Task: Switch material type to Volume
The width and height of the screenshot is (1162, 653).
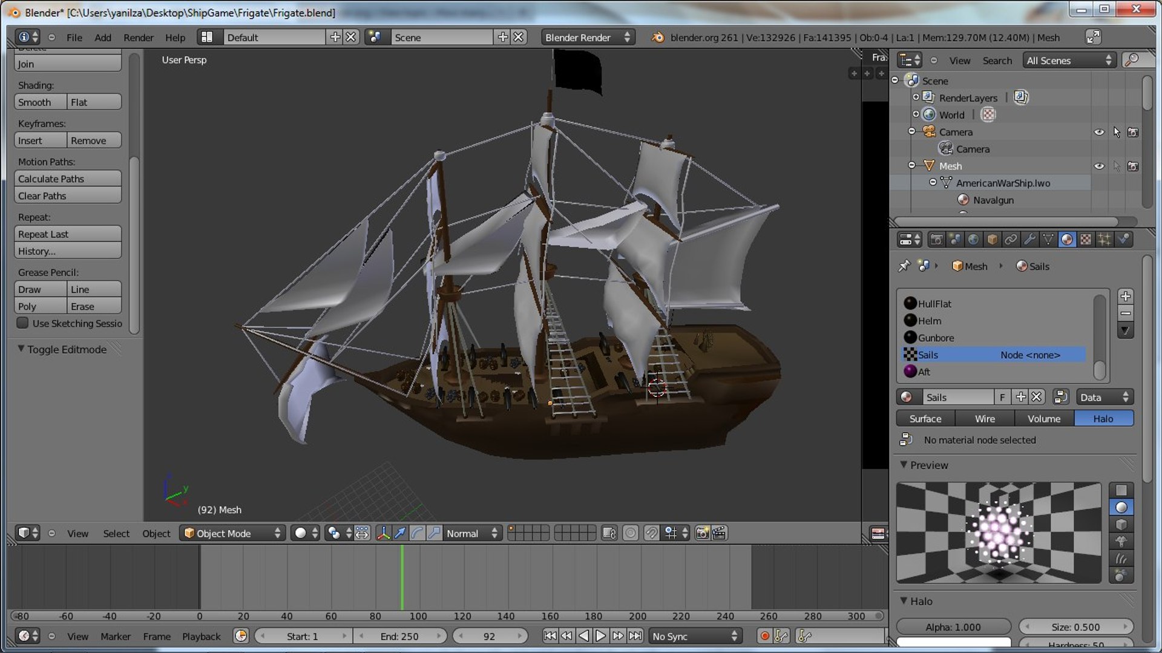Action: [x=1044, y=418]
